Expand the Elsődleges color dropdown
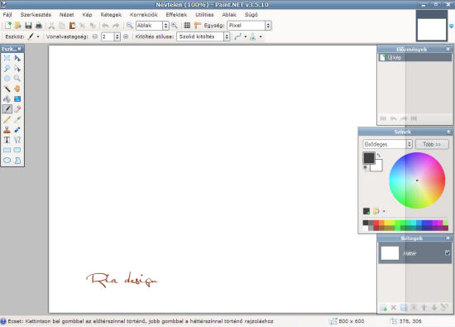Viewport: 455px width, 327px height. [x=387, y=144]
